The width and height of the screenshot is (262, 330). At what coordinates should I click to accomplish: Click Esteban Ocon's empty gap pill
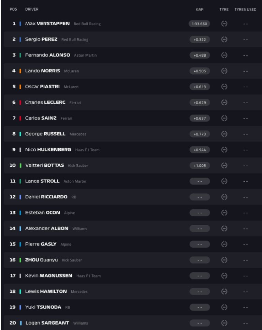[x=200, y=213]
